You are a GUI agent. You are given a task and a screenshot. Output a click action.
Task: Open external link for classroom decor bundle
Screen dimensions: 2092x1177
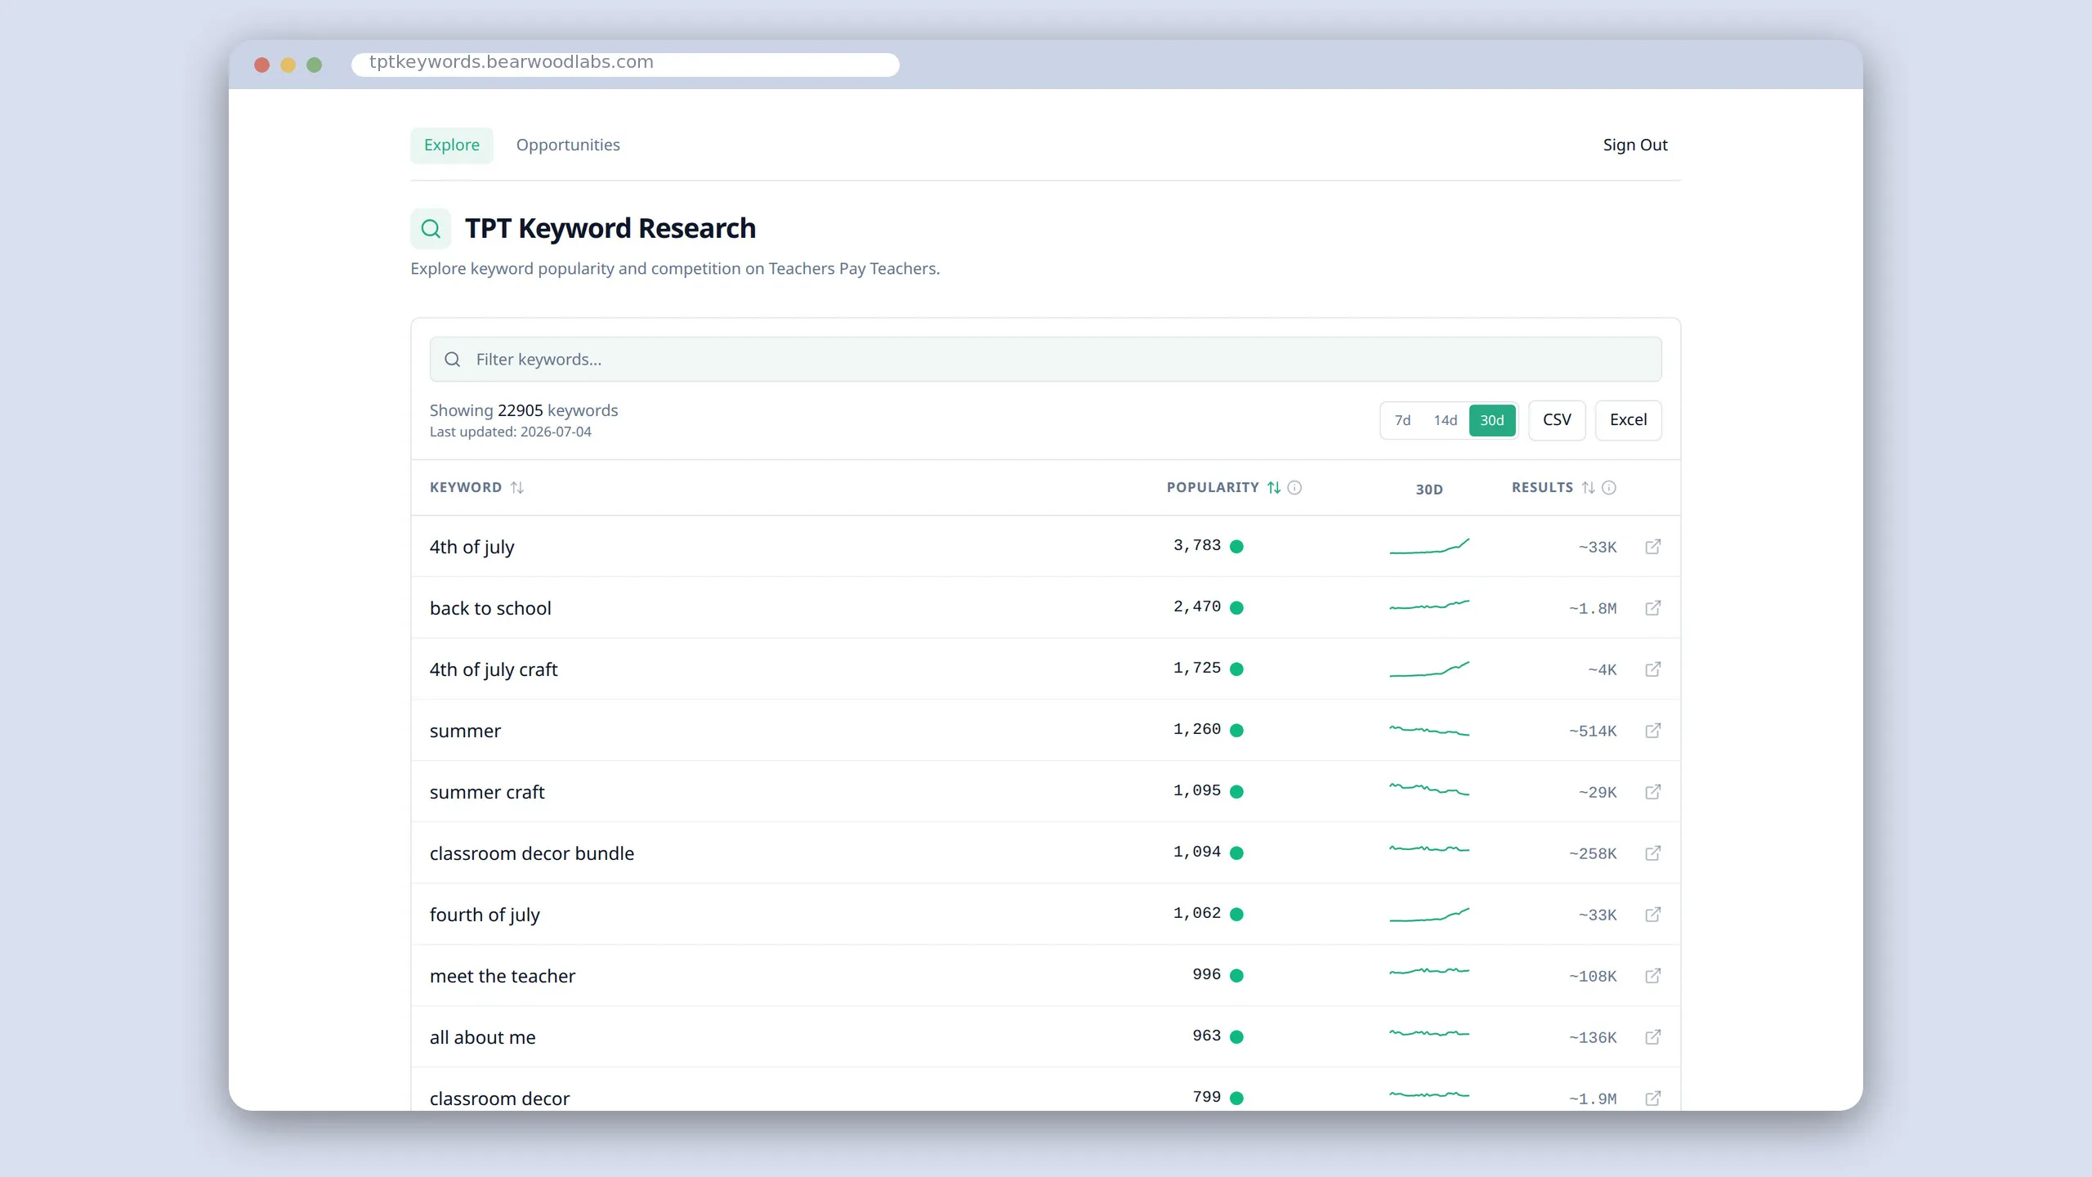1652,853
